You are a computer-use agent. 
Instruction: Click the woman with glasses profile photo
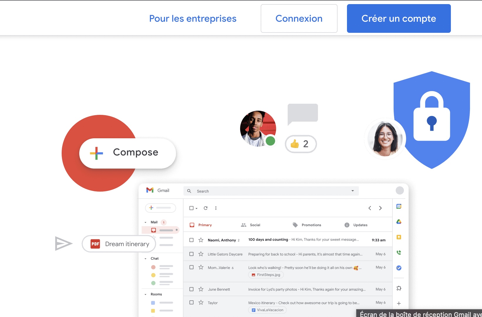point(385,139)
